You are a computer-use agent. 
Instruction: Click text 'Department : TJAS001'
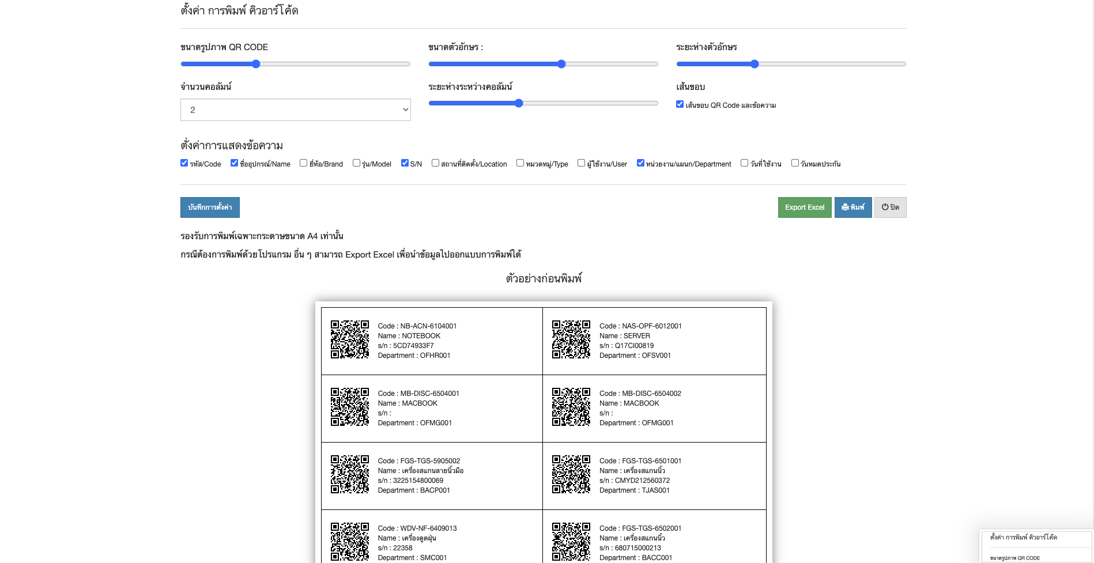click(x=635, y=490)
